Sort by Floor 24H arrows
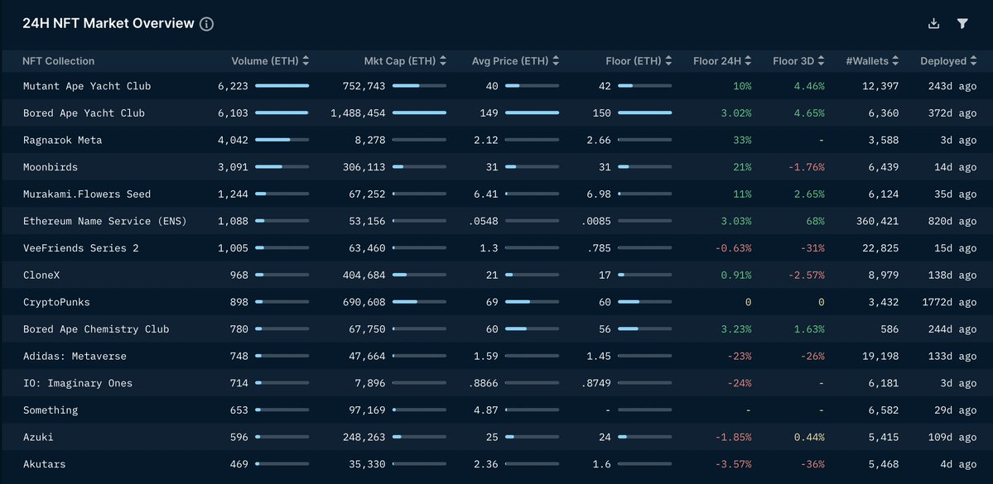The width and height of the screenshot is (993, 484). (749, 61)
